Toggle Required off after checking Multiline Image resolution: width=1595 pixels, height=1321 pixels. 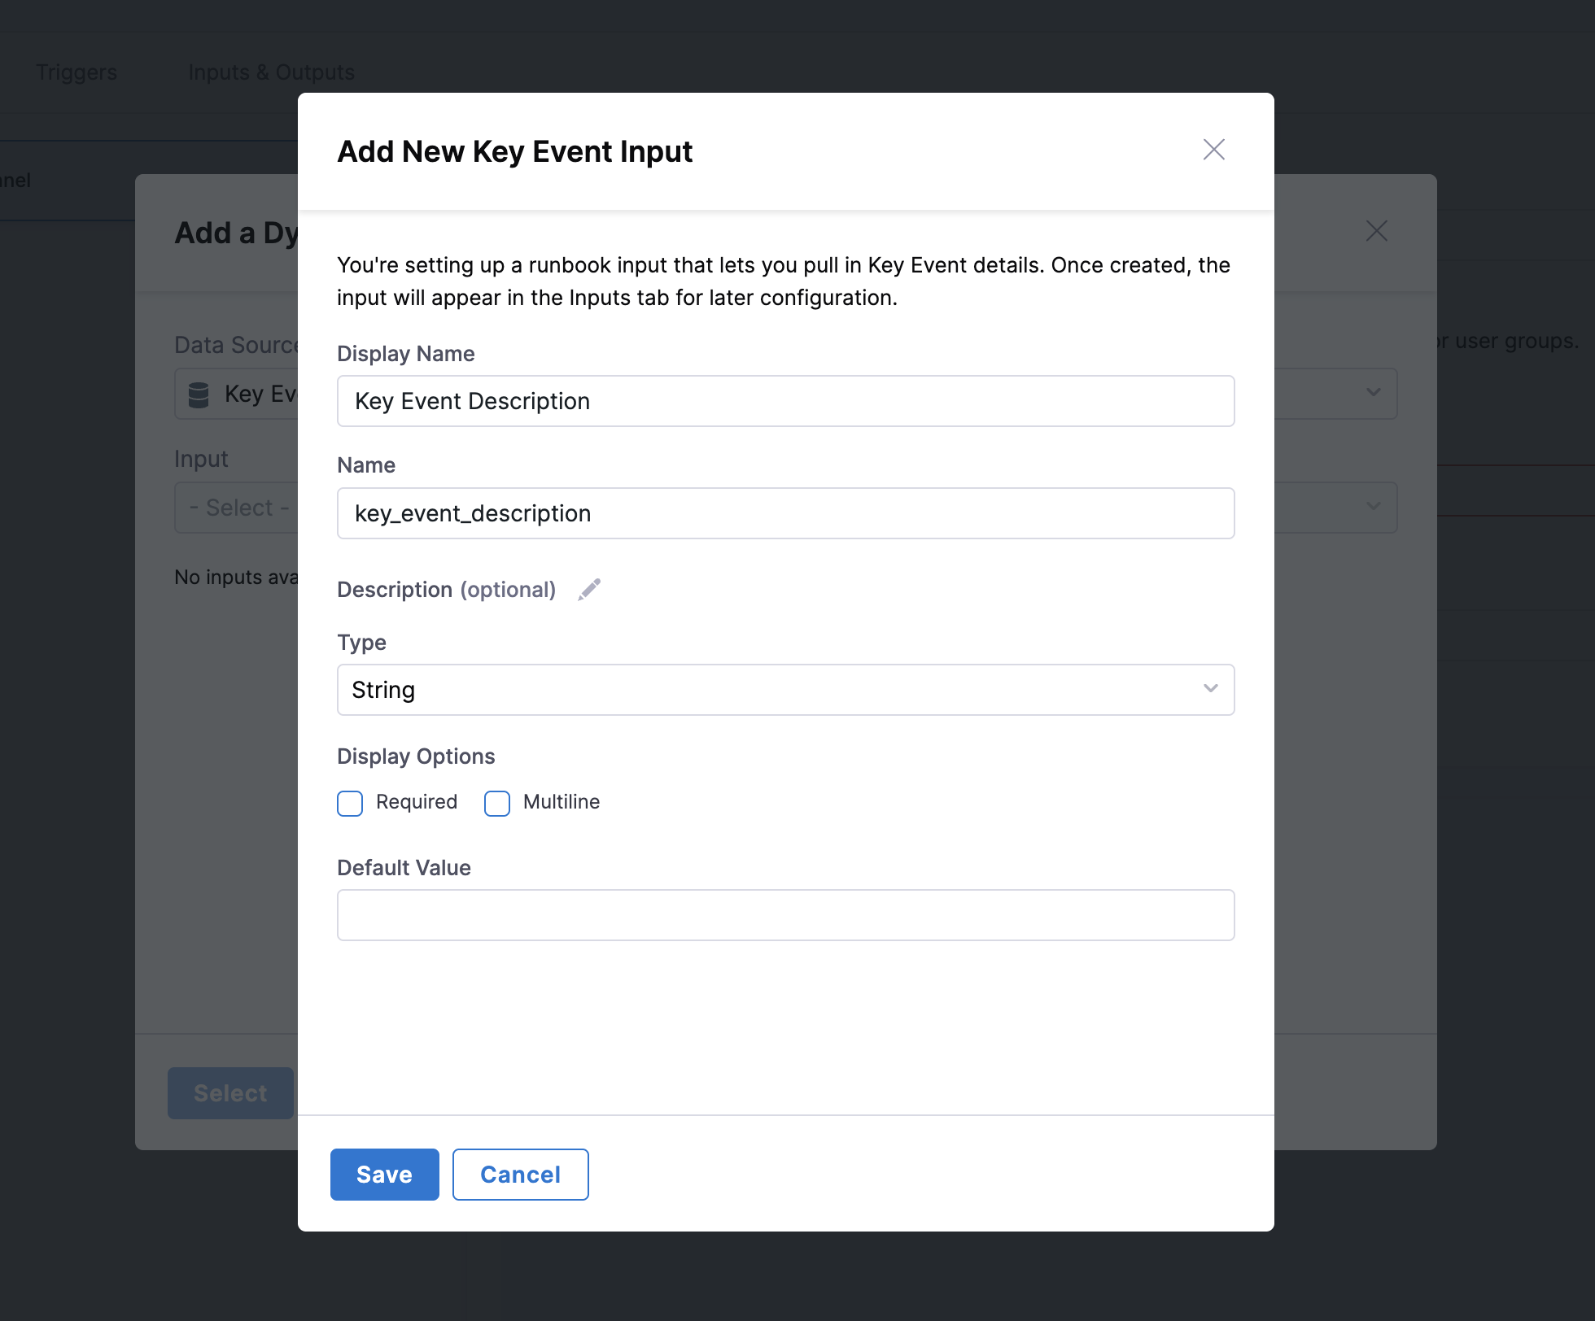coord(349,803)
